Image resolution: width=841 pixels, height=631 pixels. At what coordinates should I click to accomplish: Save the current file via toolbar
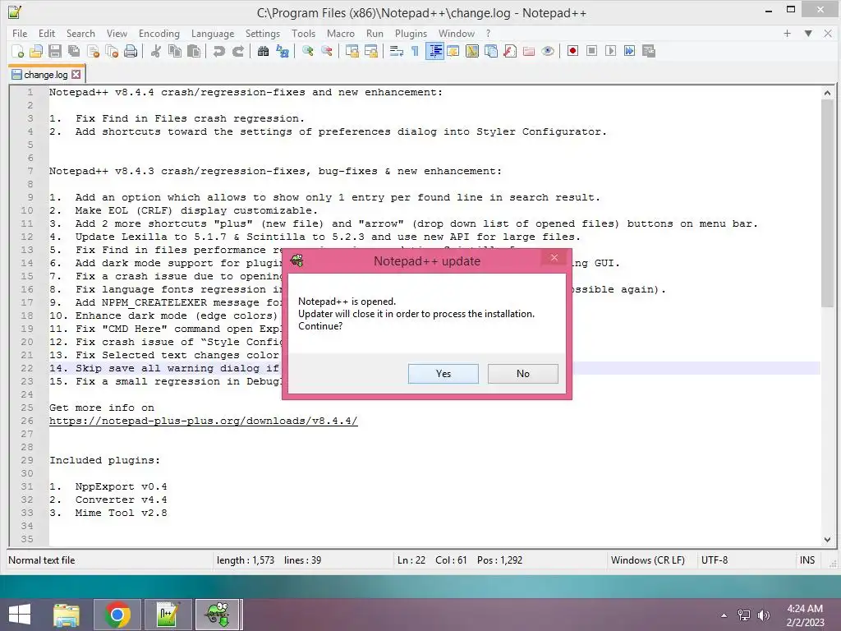55,51
